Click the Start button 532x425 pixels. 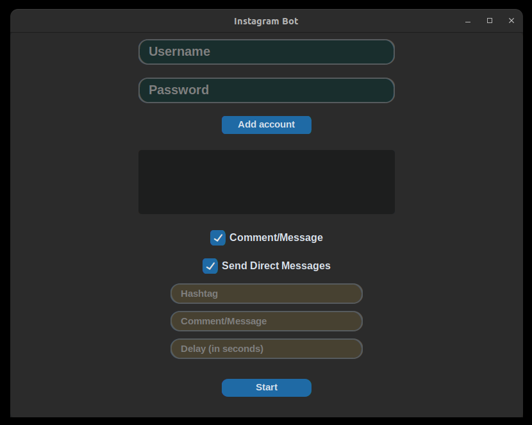coord(267,388)
